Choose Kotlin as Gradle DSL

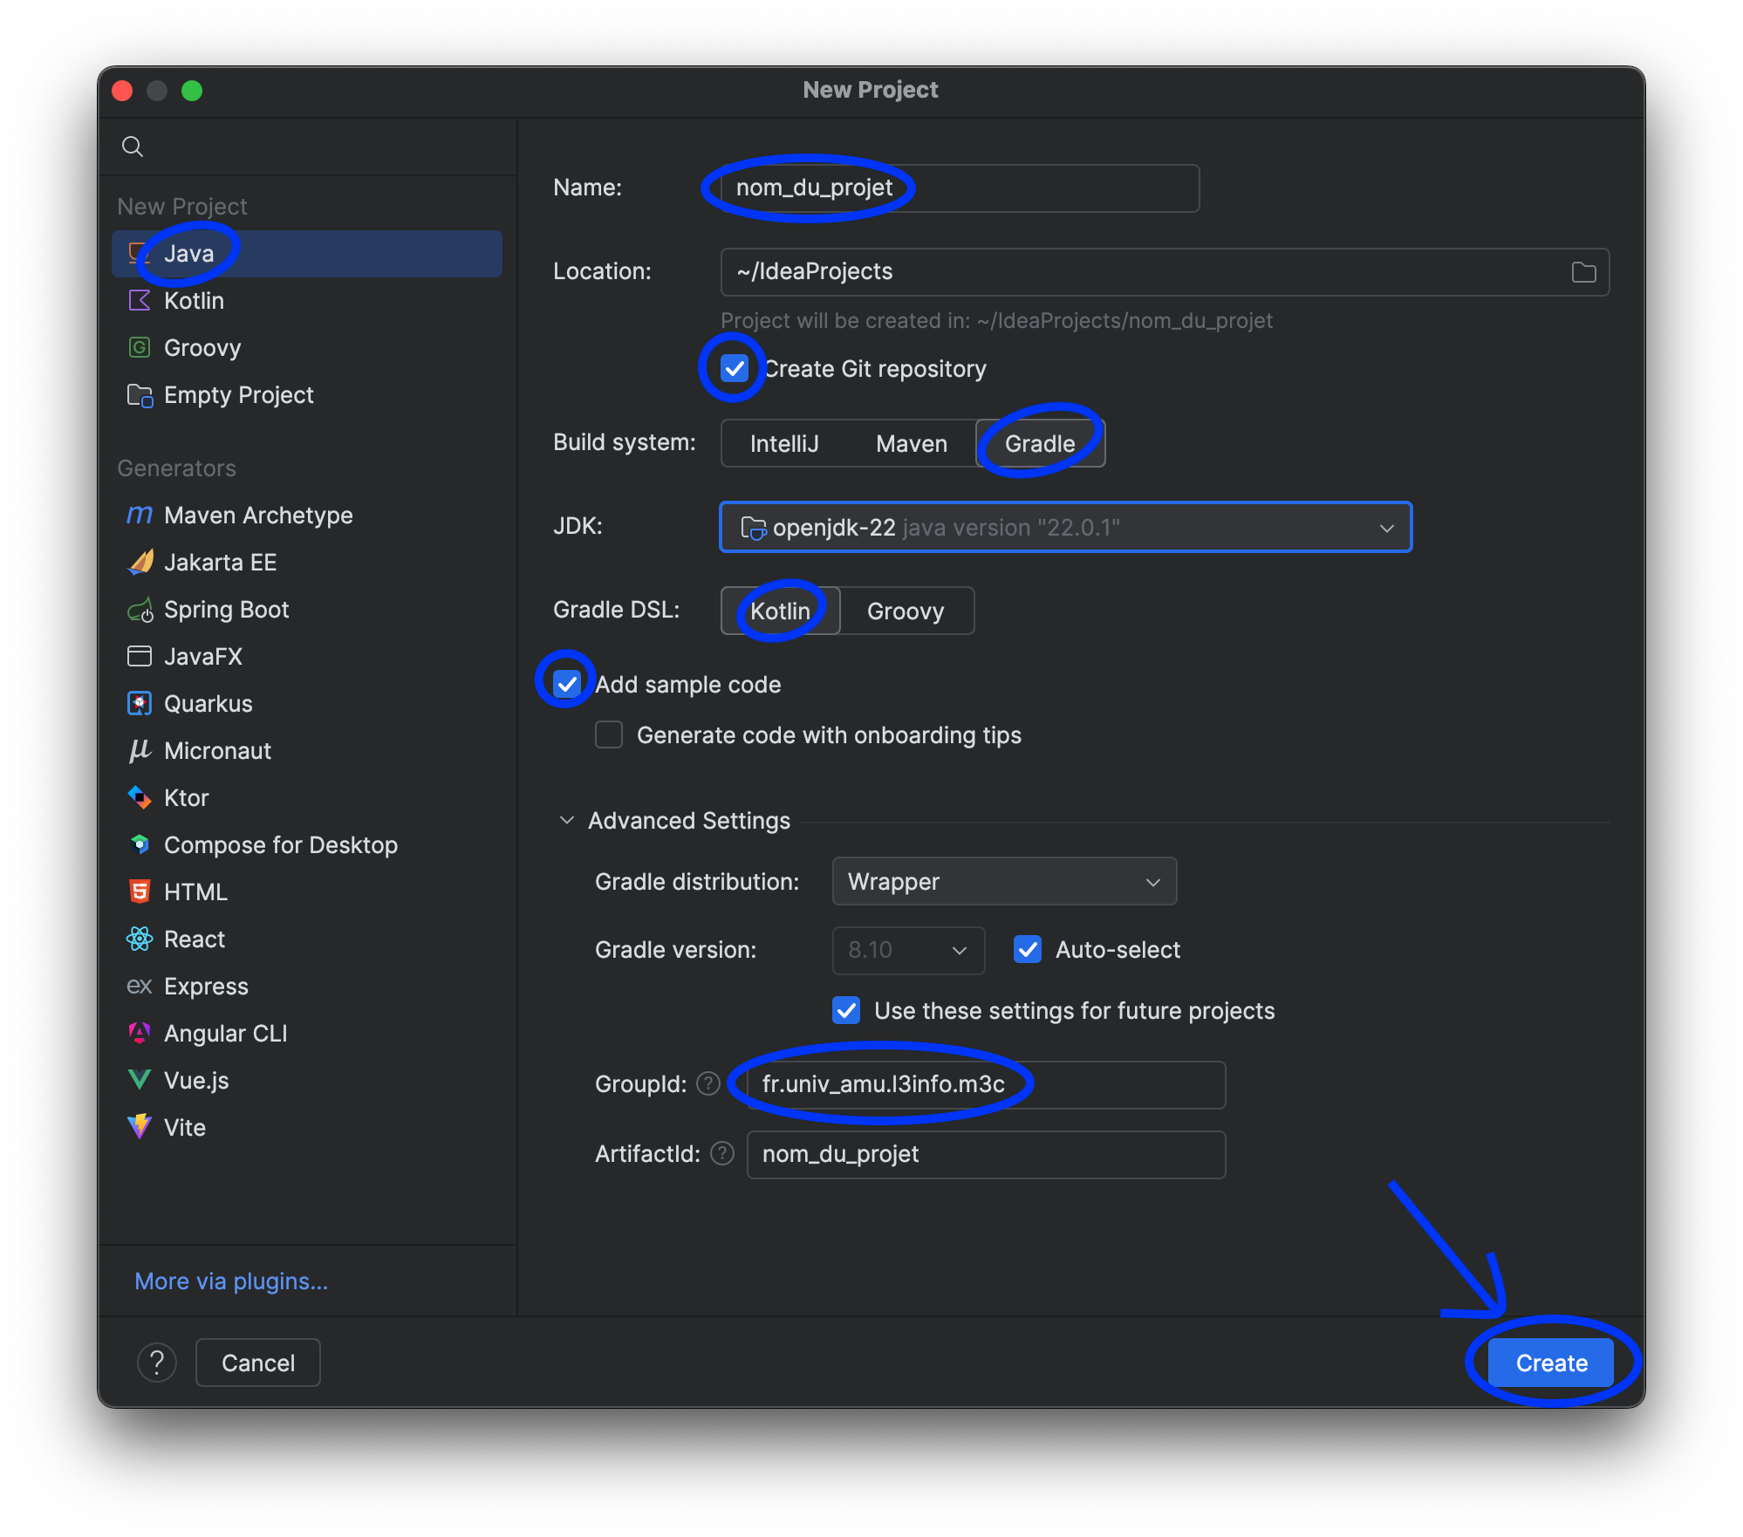coord(780,611)
